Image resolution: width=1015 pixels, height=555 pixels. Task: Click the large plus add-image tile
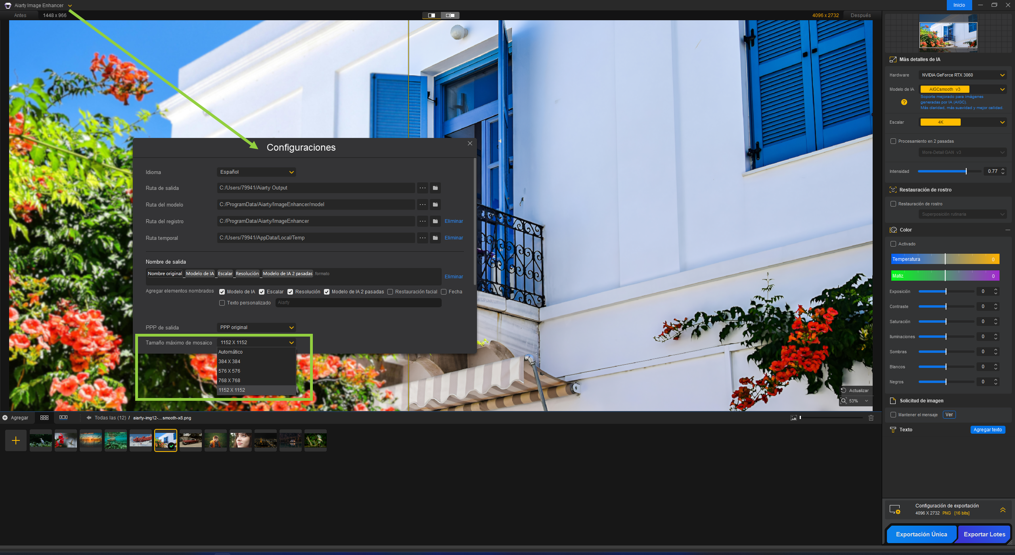pos(16,440)
